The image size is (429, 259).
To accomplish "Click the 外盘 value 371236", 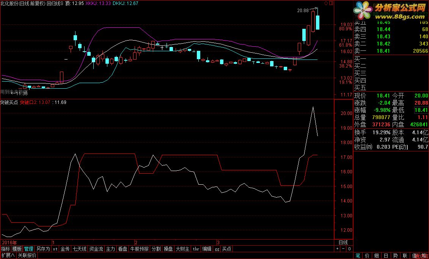I will click(x=381, y=124).
